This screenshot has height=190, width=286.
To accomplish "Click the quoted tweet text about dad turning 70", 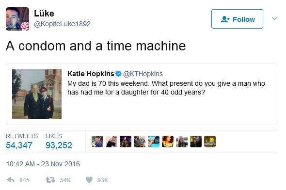I will [x=166, y=88].
